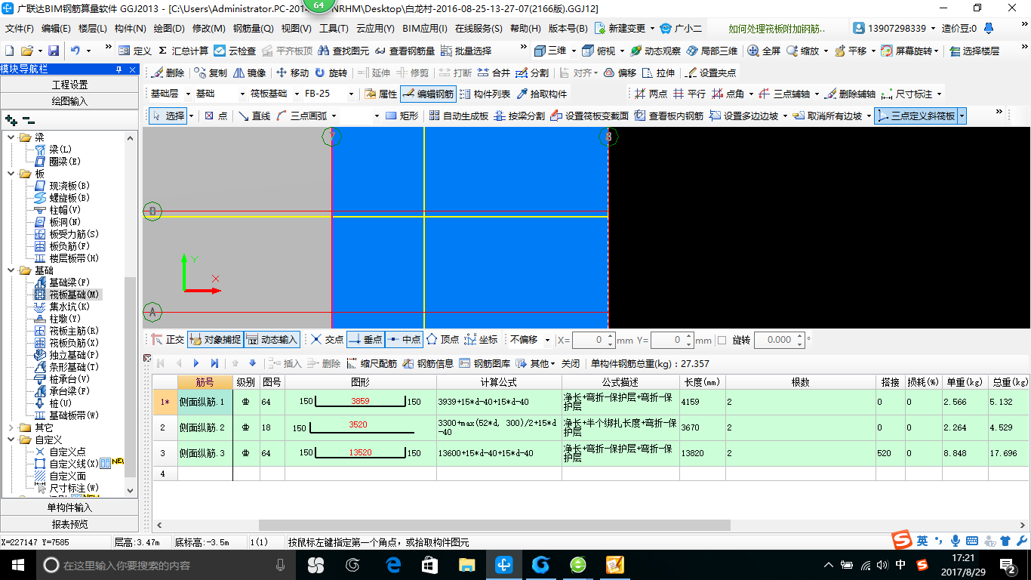Collapse the 梁 tree node
This screenshot has height=580, width=1031.
[x=11, y=137]
